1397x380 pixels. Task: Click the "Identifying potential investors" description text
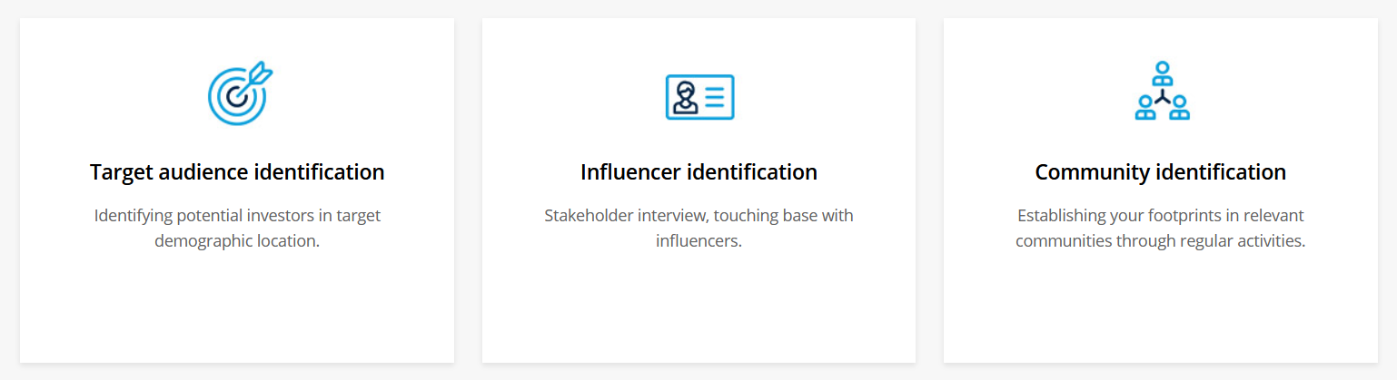pyautogui.click(x=237, y=216)
